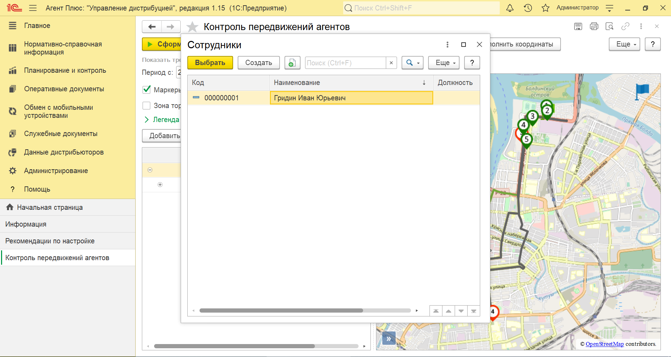Open favorites star in title bar
This screenshot has width=671, height=357.
[545, 8]
